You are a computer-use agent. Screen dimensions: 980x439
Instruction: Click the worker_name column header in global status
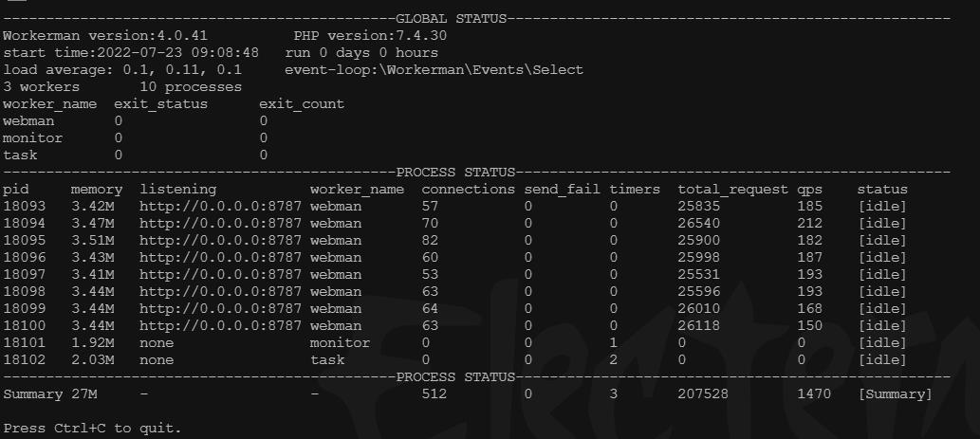[50, 104]
